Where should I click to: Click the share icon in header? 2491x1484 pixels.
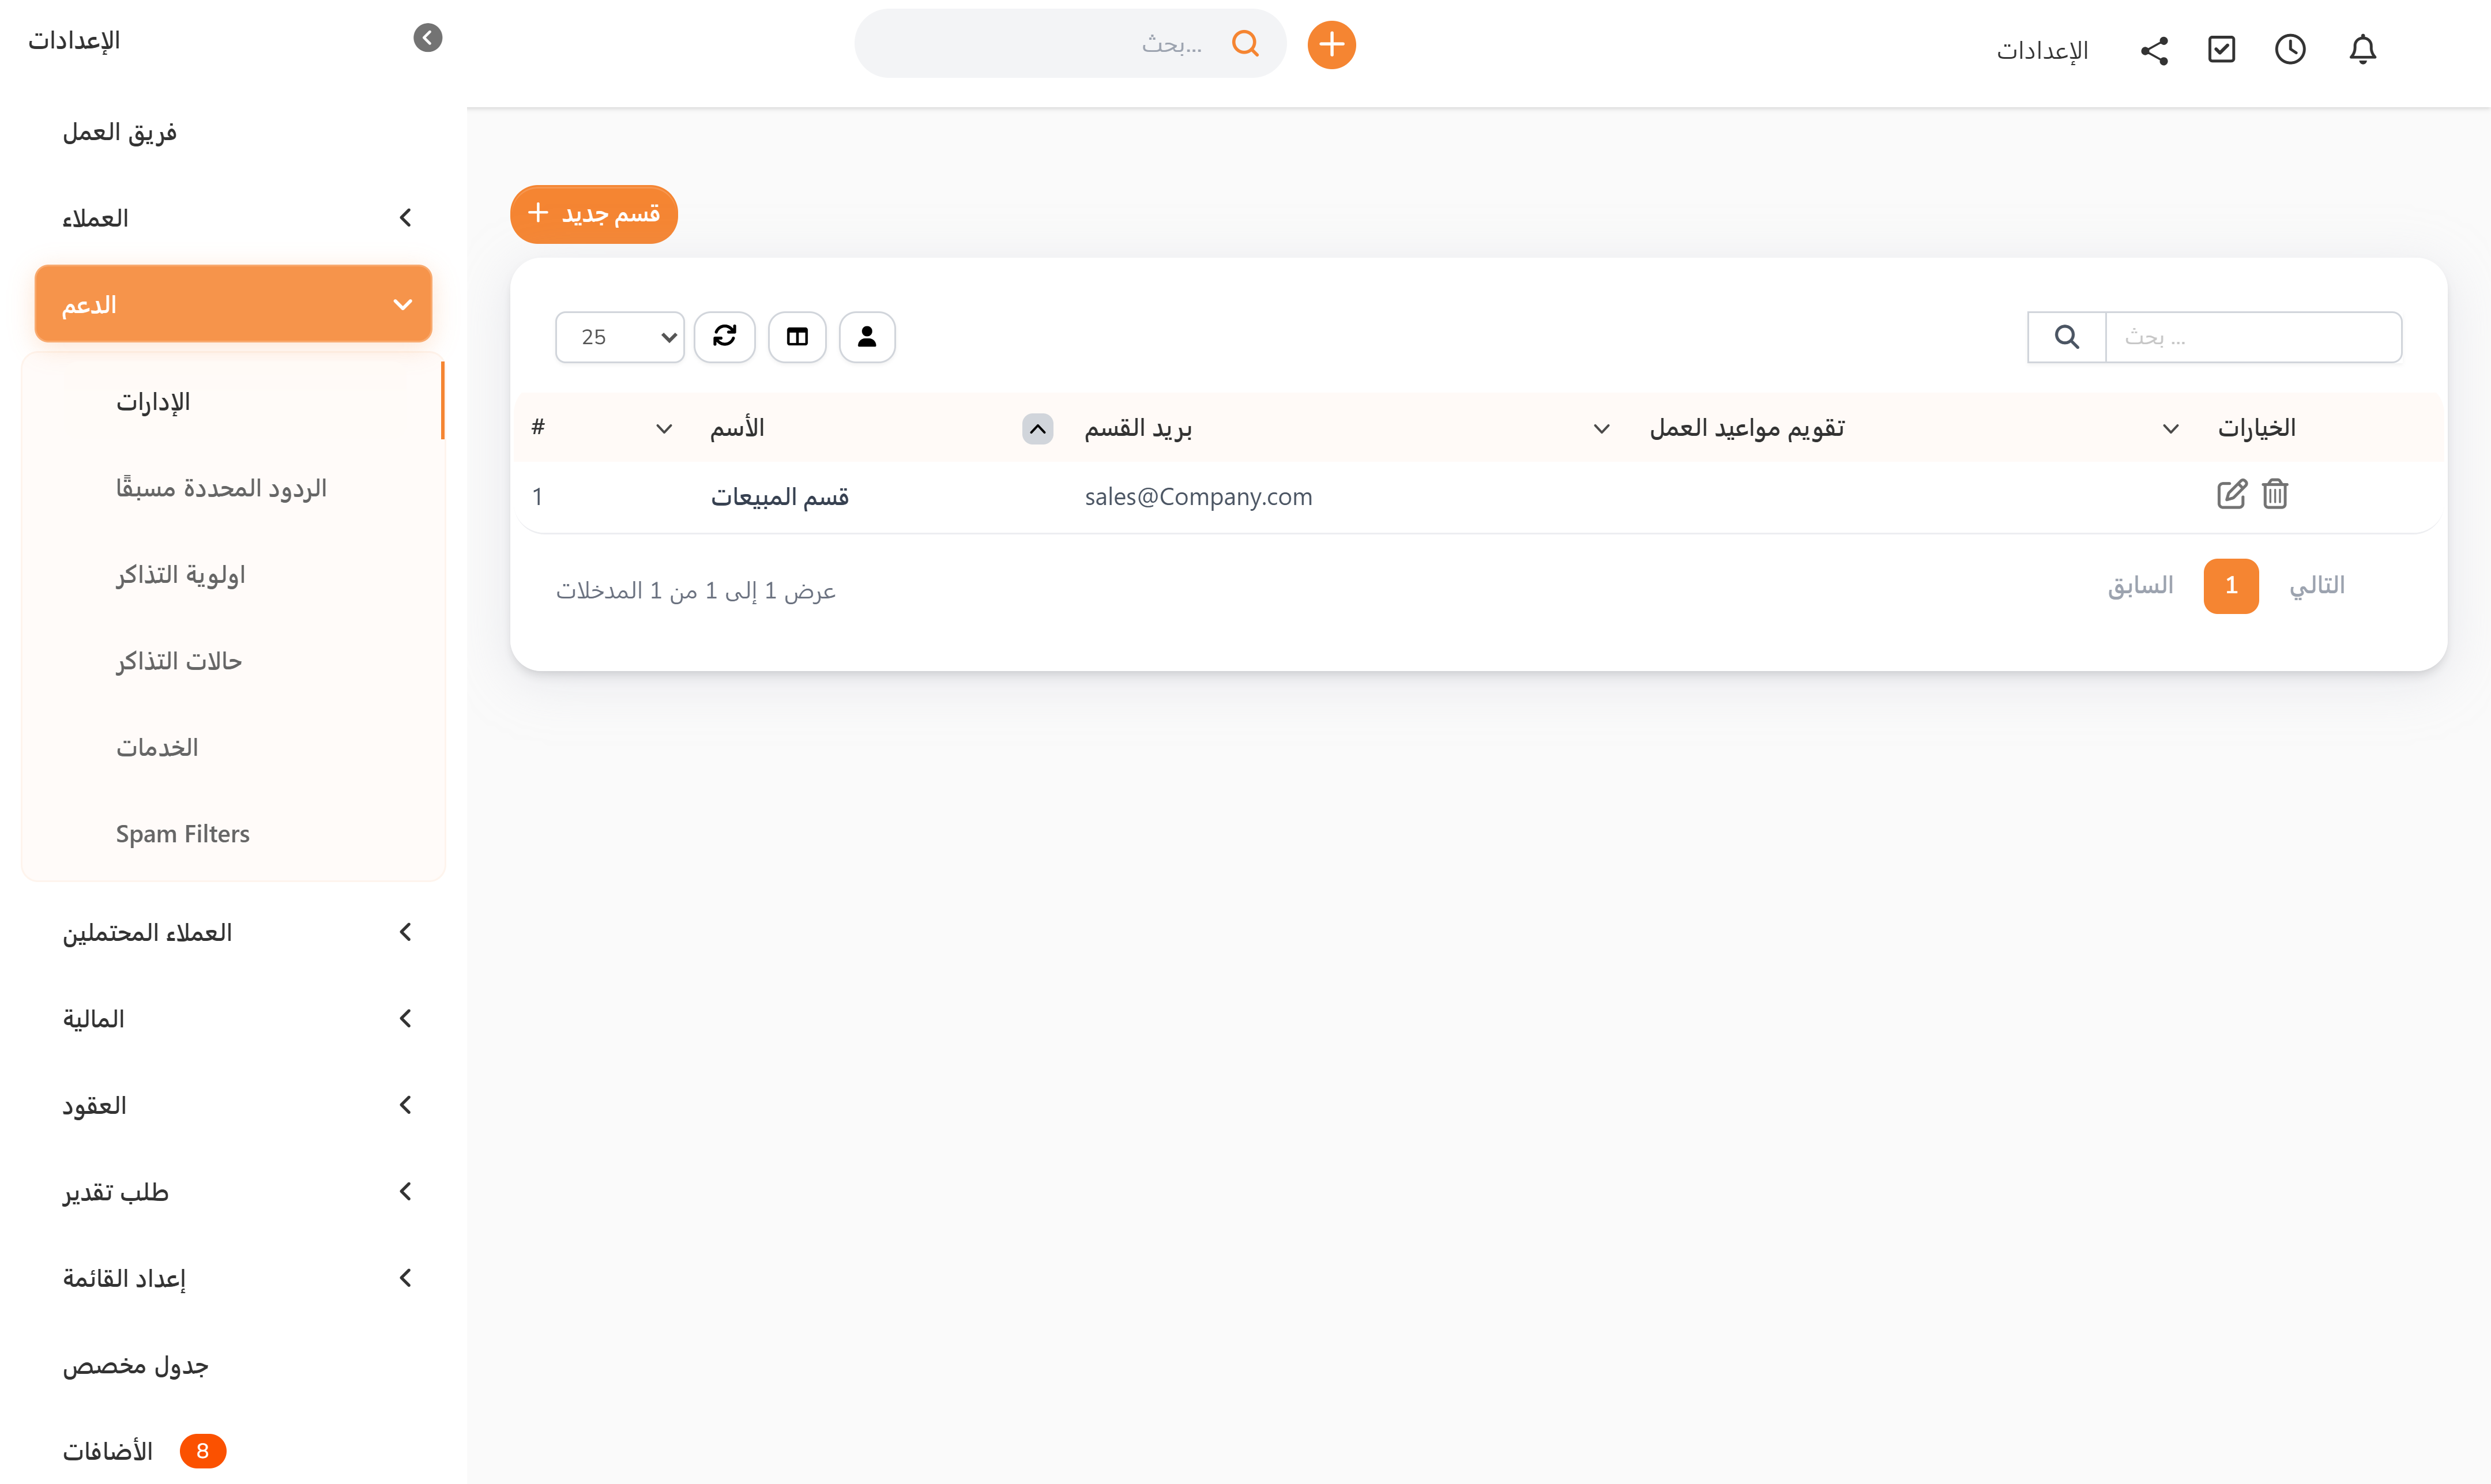[x=2154, y=50]
